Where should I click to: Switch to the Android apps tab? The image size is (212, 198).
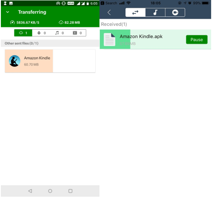(x=41, y=33)
